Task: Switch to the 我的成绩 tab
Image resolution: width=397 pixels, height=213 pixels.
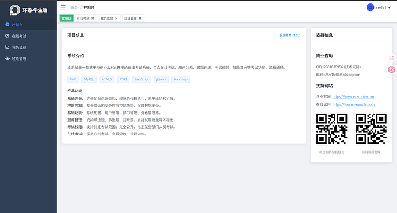Action: (109, 18)
